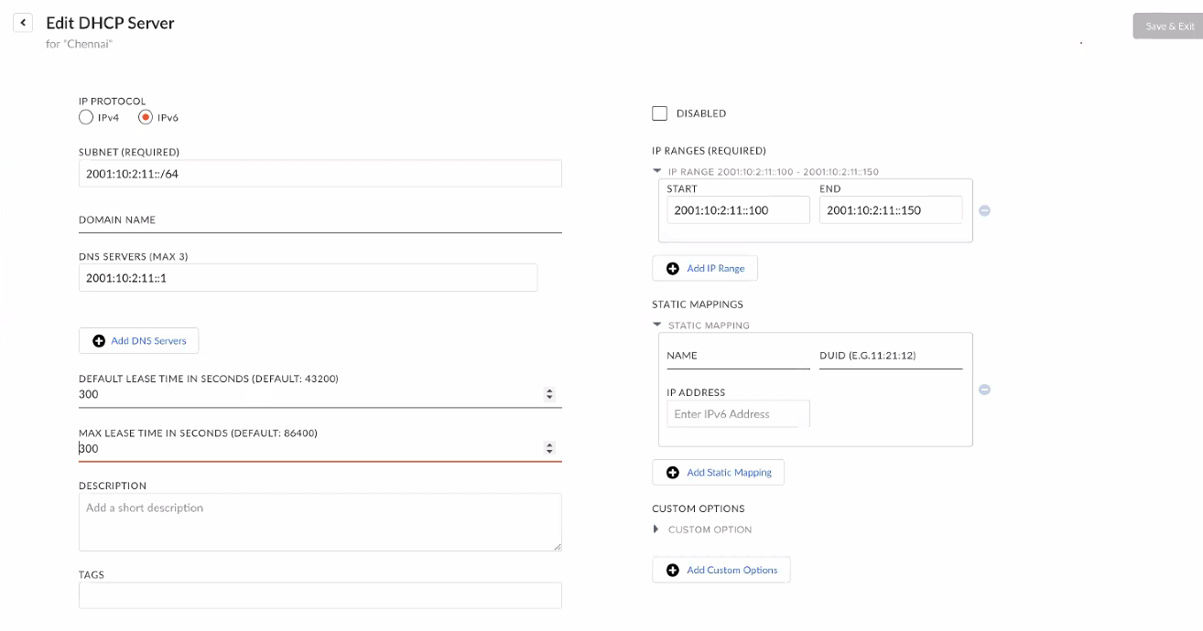Remove the static mapping using the minus icon
The height and width of the screenshot is (631, 1203).
[x=984, y=390]
